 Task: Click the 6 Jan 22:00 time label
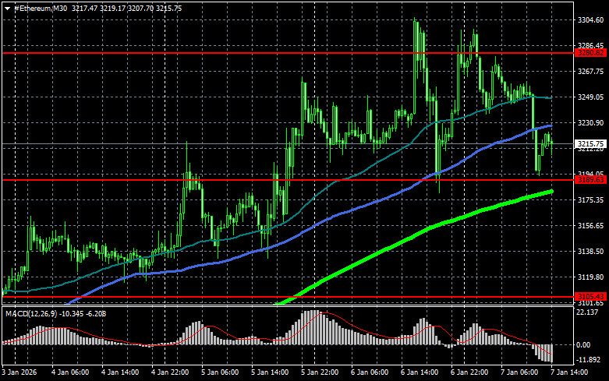[469, 372]
